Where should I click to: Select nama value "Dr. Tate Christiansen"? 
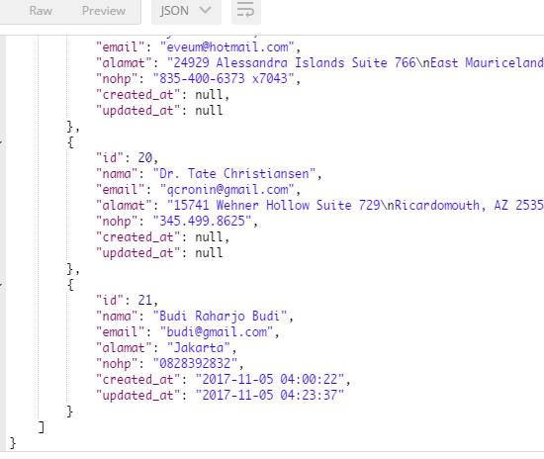point(234,173)
